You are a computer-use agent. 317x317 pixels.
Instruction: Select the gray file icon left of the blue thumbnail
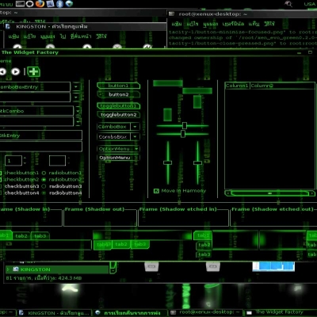(x=213, y=266)
